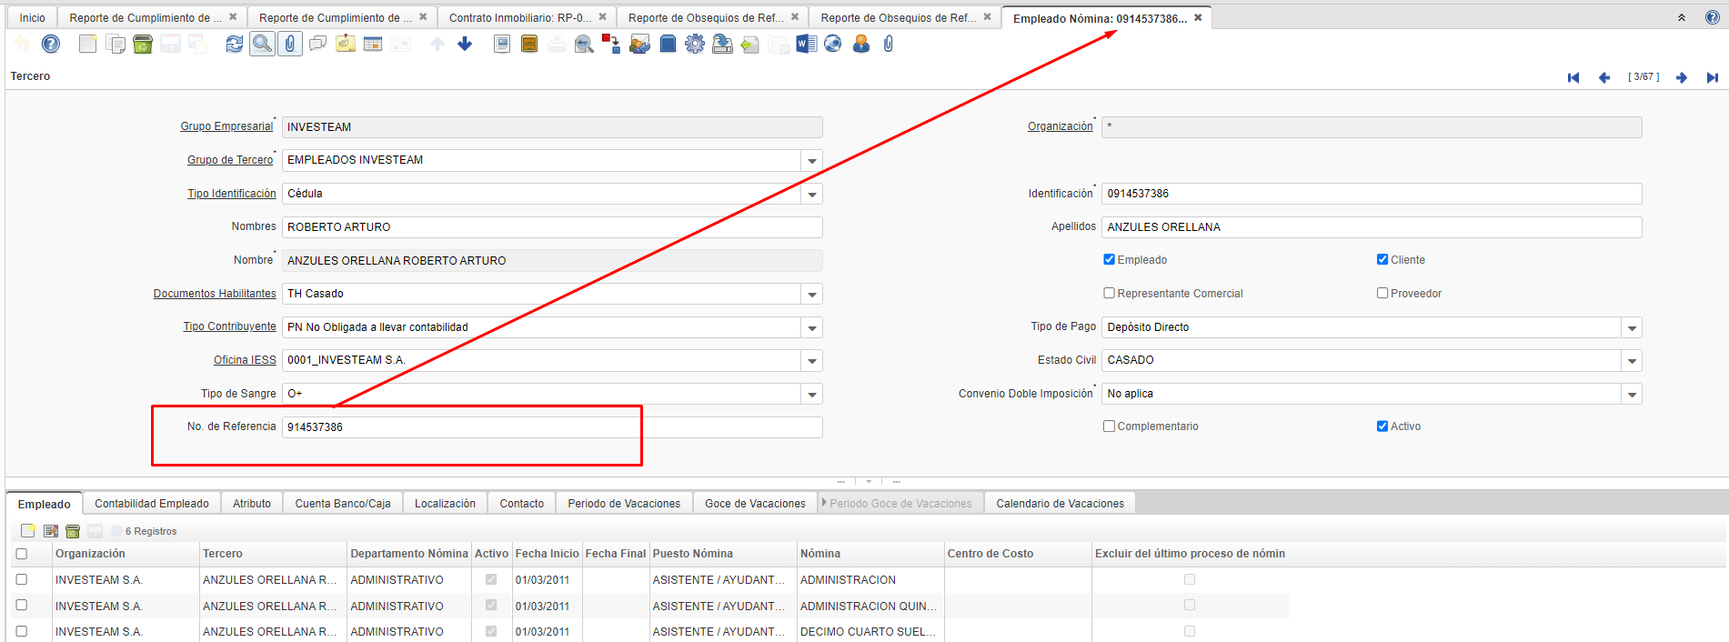The image size is (1729, 642).
Task: Click the Refresh icon in the toolbar
Action: pyautogui.click(x=235, y=44)
